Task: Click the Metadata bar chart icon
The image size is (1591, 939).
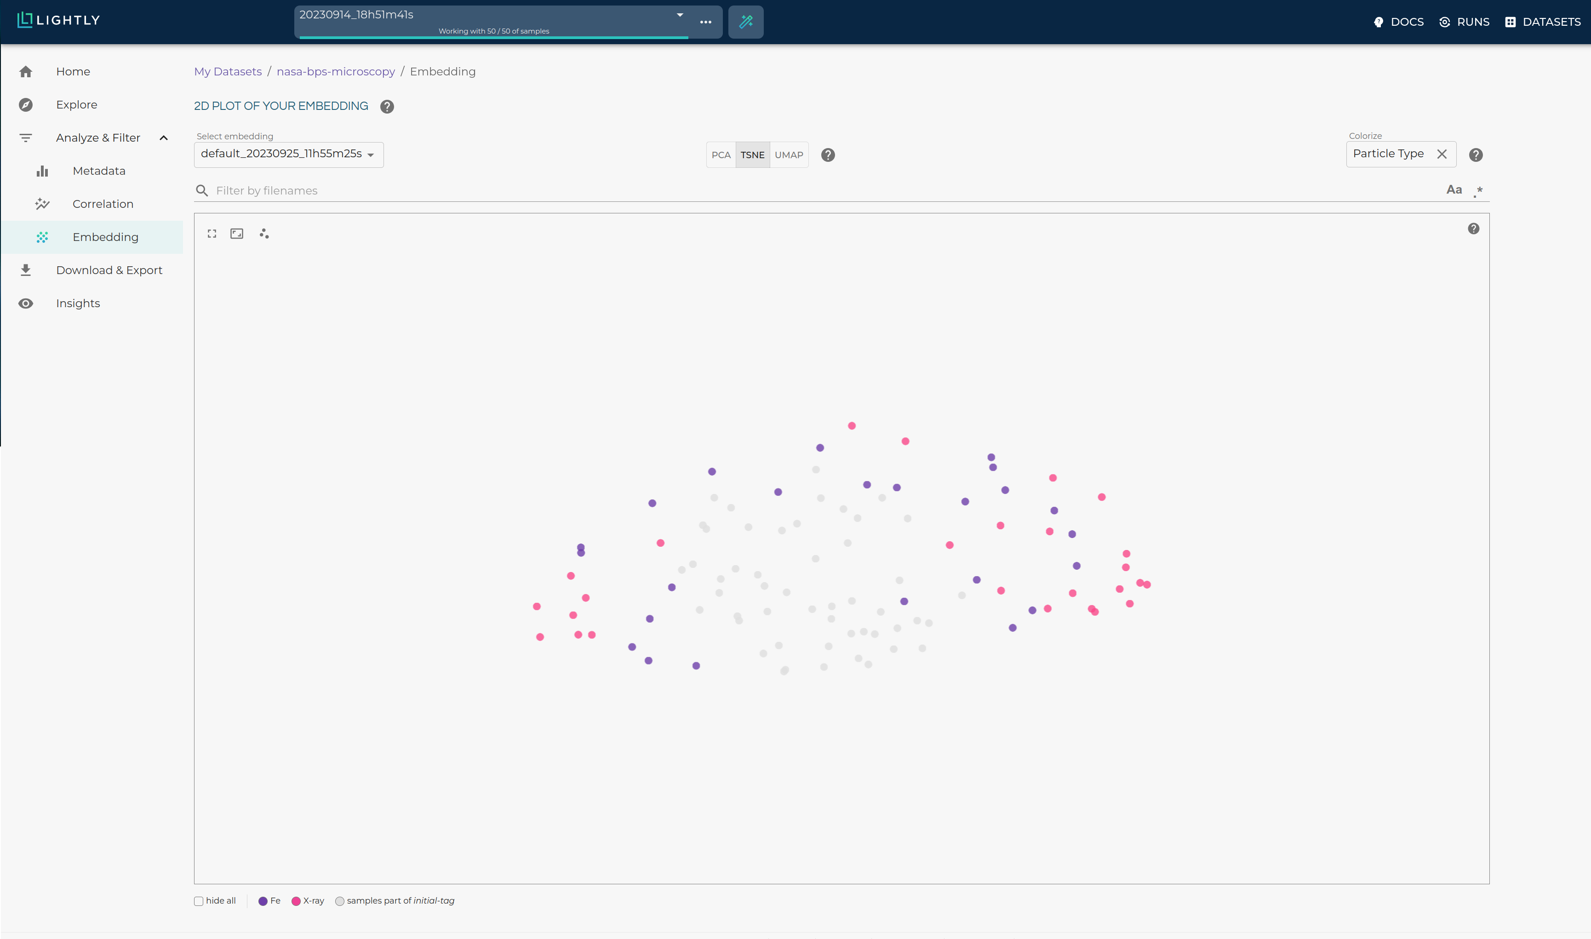Action: pos(42,171)
